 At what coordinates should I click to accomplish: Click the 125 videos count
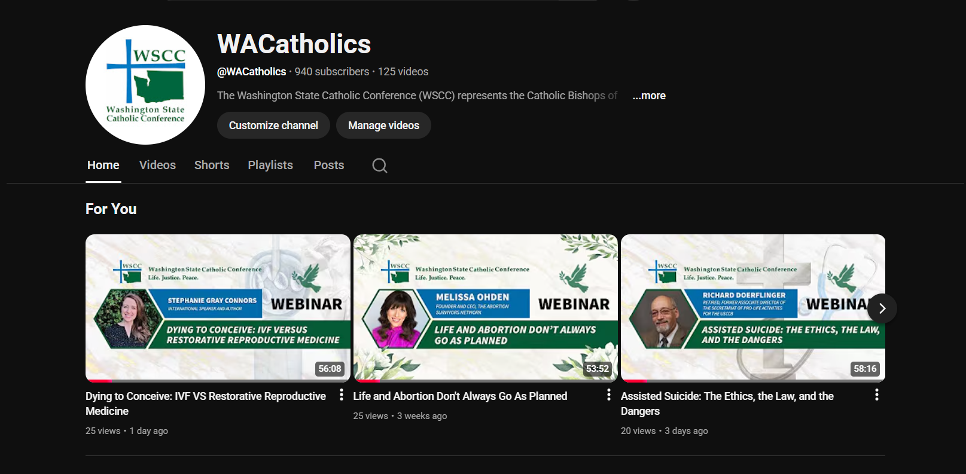click(403, 72)
